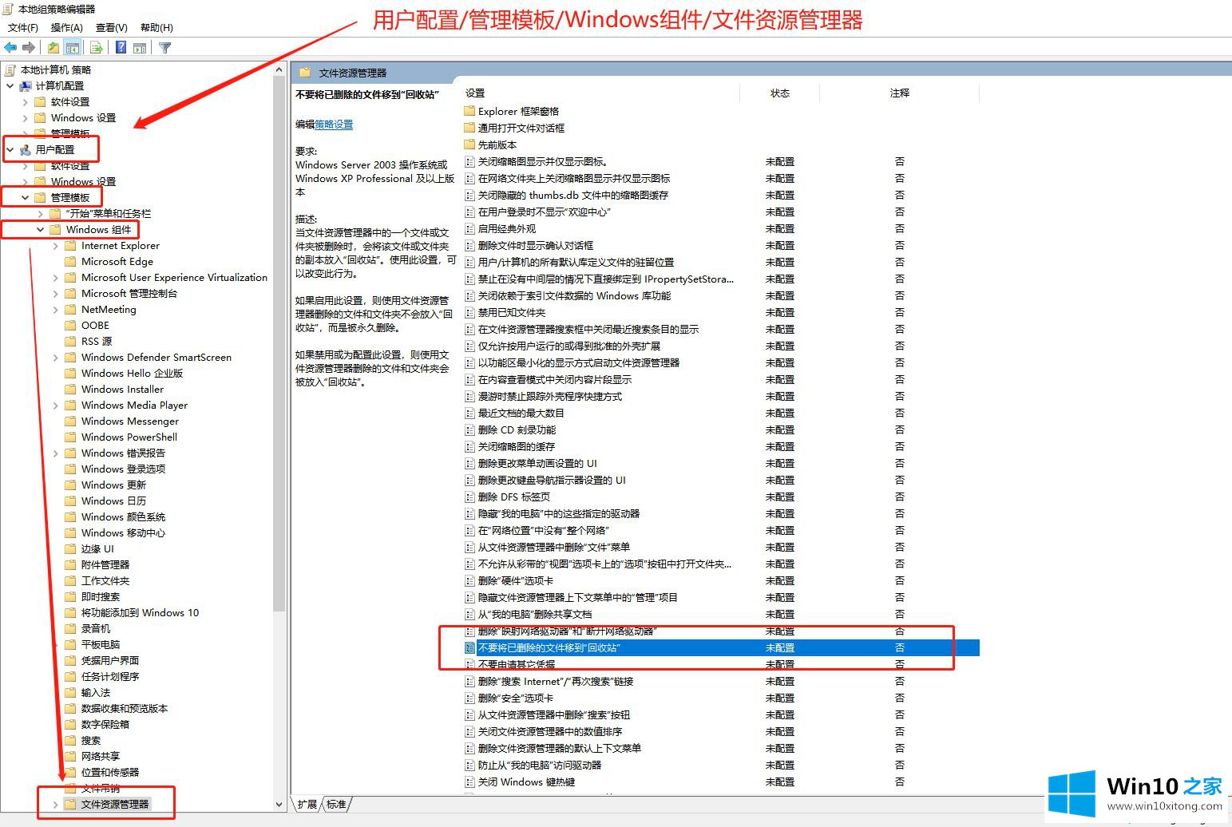Toggle the Show/Hide console tree icon
Viewport: 1232px width, 827px height.
click(x=73, y=48)
